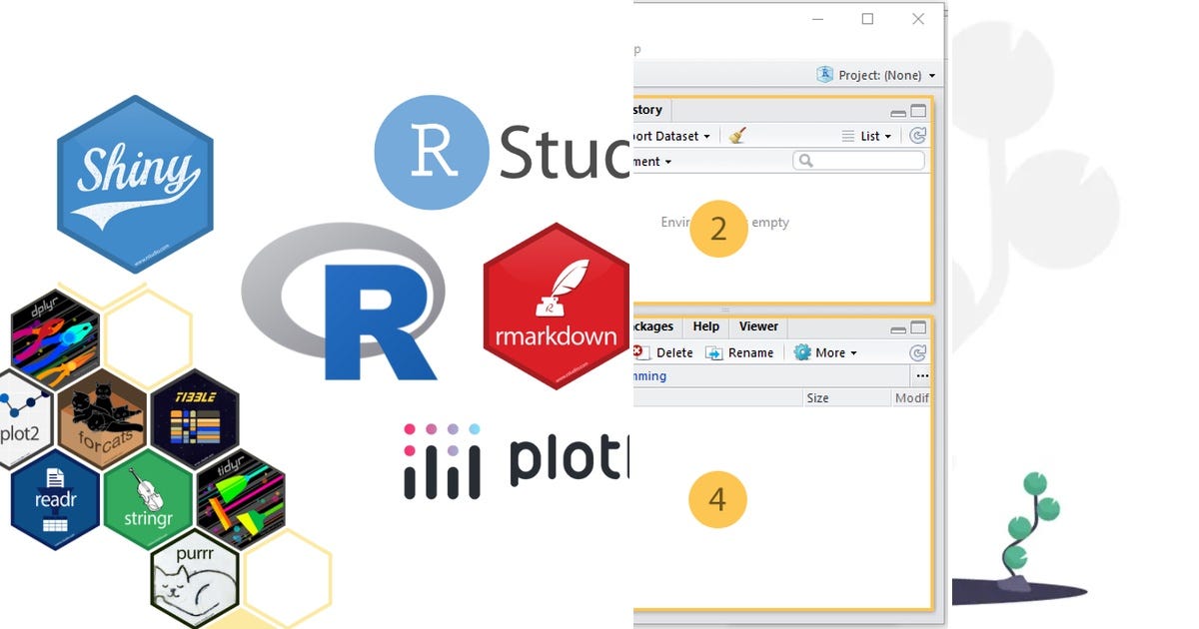Viewport: 1199px width, 629px height.
Task: Click the ellipsis button to browse directories
Action: coord(922,374)
